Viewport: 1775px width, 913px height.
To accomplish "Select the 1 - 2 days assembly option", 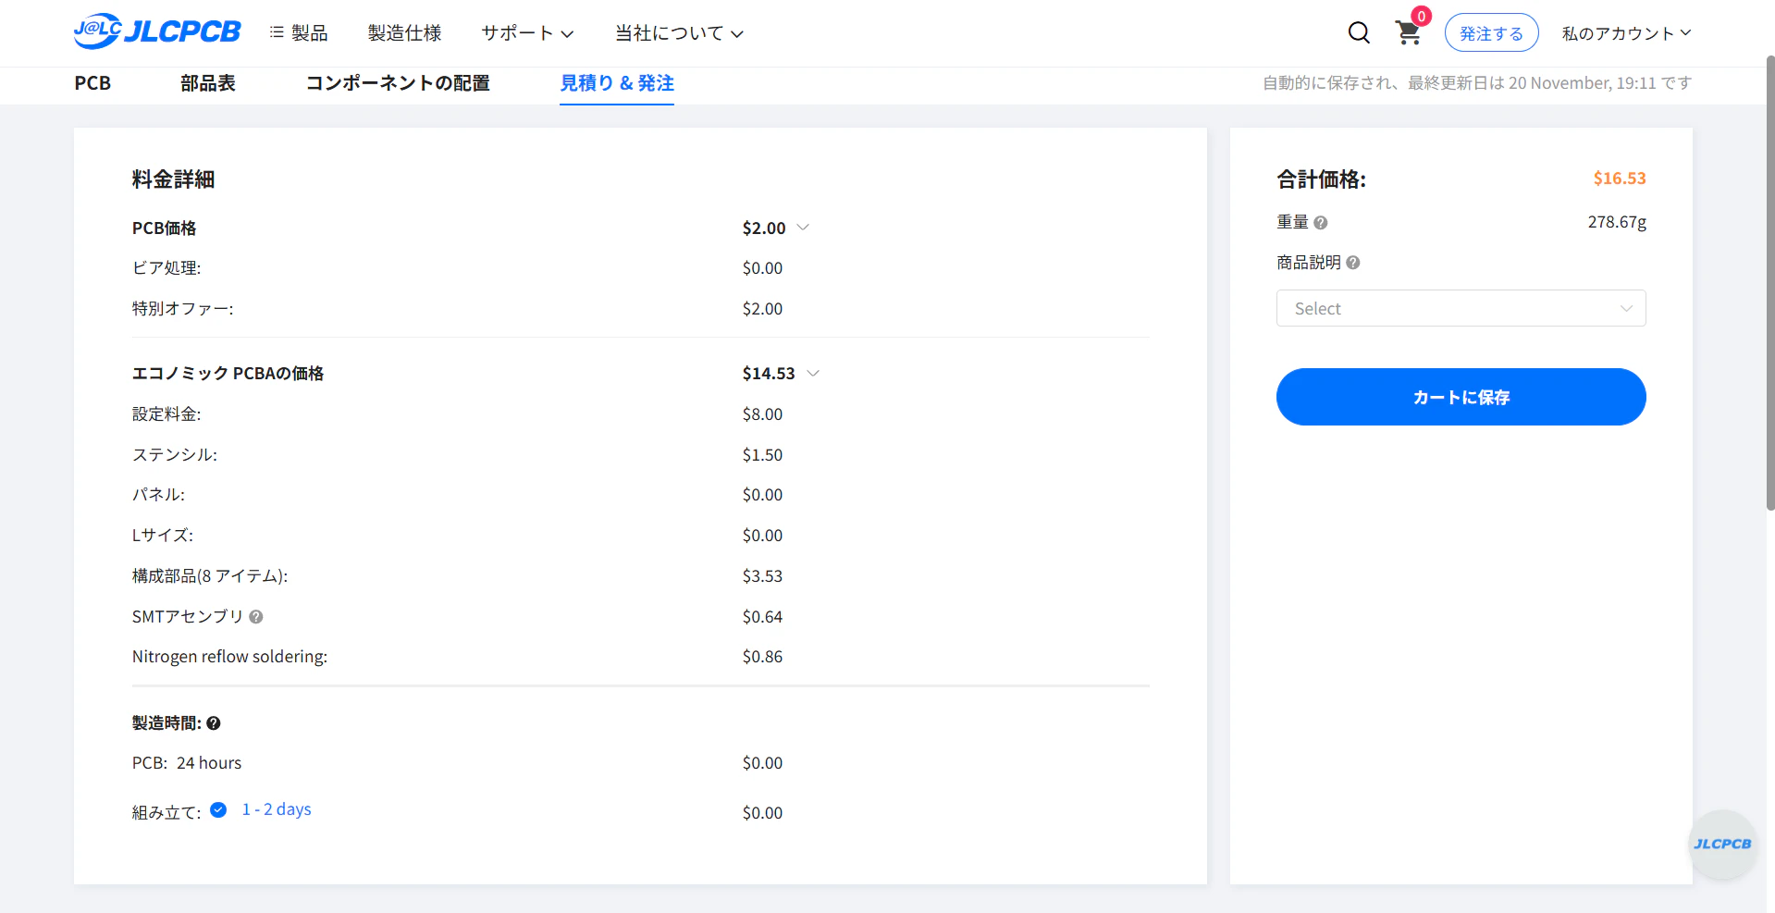I will click(x=218, y=810).
